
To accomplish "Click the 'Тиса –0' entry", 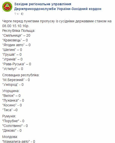I will [10, 110].
